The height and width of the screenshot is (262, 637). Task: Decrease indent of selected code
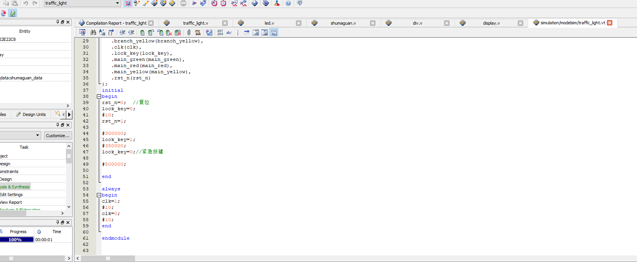(x=131, y=32)
